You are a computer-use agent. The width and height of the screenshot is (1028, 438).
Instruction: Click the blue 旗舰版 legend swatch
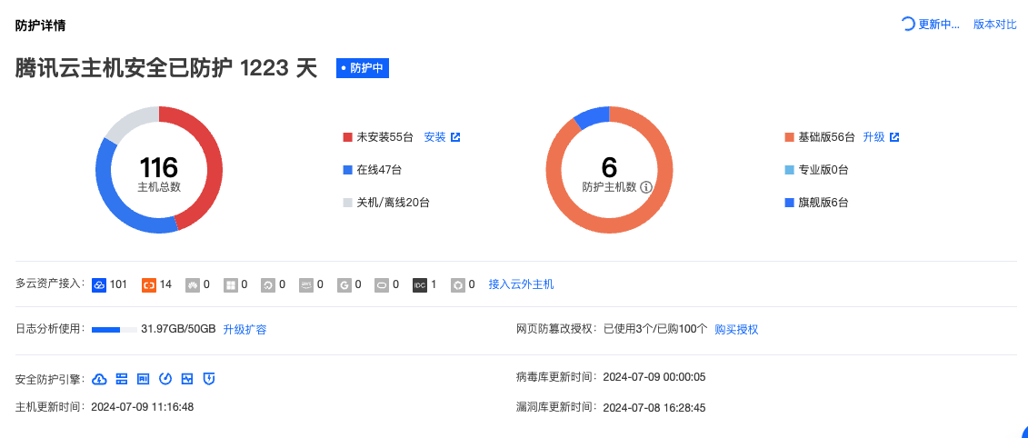(x=789, y=203)
